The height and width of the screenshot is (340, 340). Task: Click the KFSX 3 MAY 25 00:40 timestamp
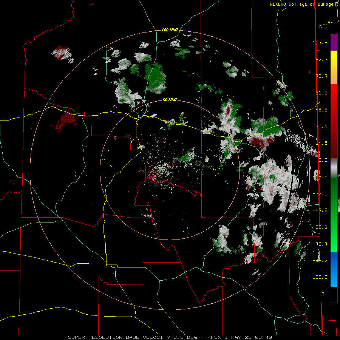pyautogui.click(x=240, y=337)
